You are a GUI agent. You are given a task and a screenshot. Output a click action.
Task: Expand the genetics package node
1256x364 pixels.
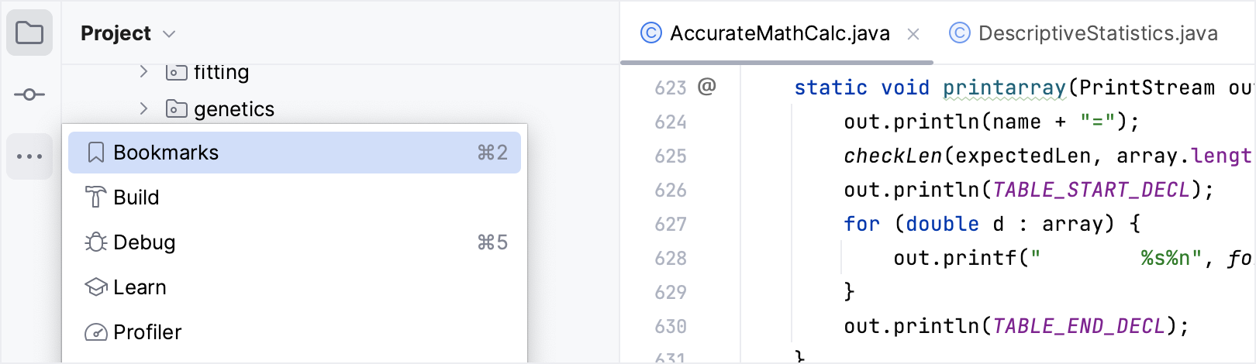[143, 108]
